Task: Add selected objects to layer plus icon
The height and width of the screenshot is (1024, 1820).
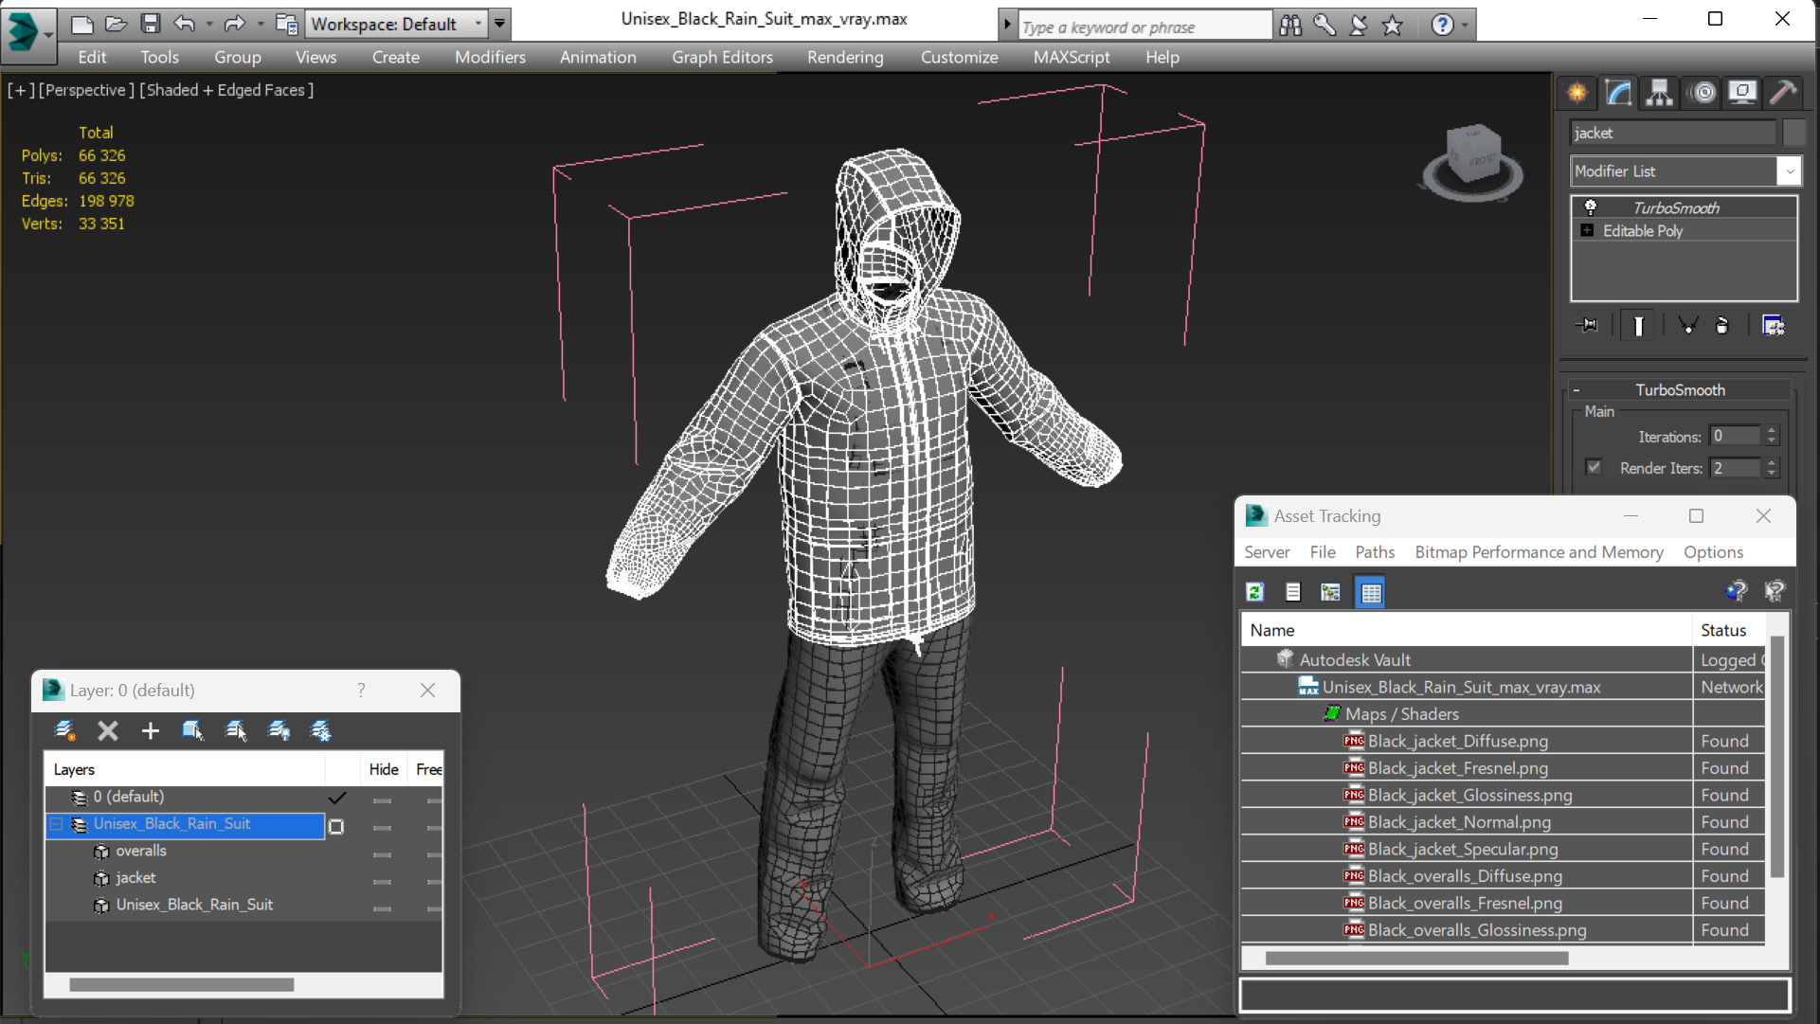Action: coord(150,730)
